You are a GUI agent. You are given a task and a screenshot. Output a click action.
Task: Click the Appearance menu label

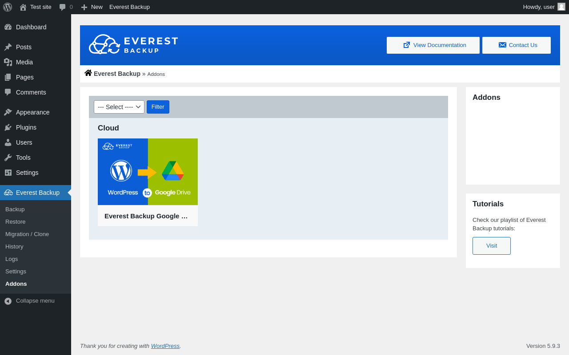click(x=33, y=112)
